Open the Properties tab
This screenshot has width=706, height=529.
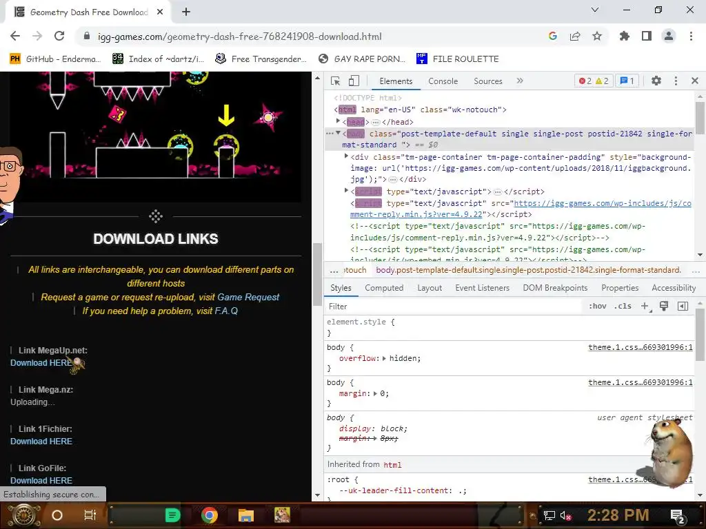pyautogui.click(x=620, y=288)
